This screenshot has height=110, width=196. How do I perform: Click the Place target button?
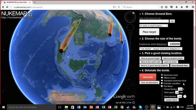[149, 32]
